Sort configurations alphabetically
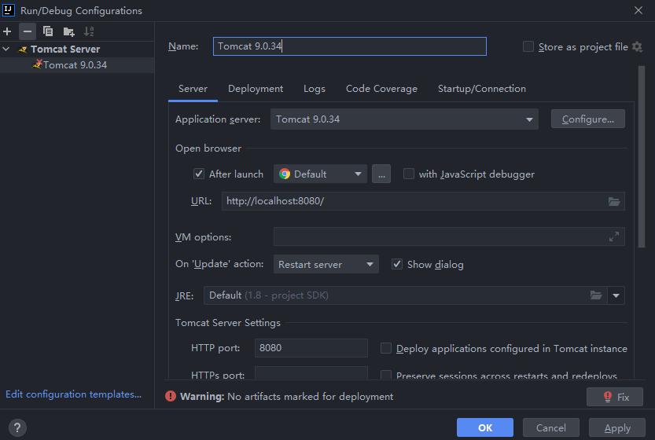Image resolution: width=655 pixels, height=440 pixels. point(89,31)
